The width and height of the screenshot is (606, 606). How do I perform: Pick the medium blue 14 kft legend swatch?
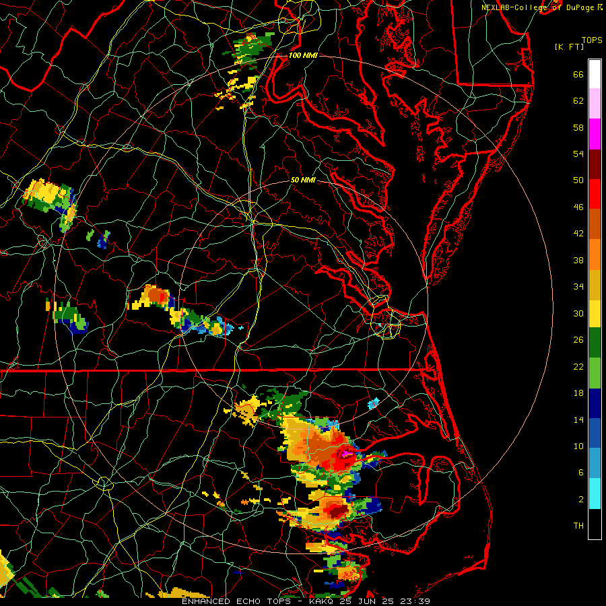click(x=595, y=433)
